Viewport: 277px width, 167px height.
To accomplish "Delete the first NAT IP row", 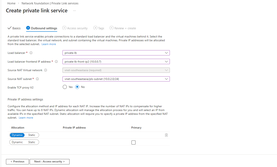I will 166,135.
